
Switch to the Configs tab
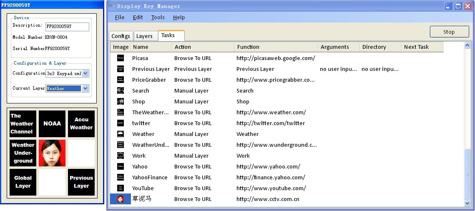click(121, 36)
